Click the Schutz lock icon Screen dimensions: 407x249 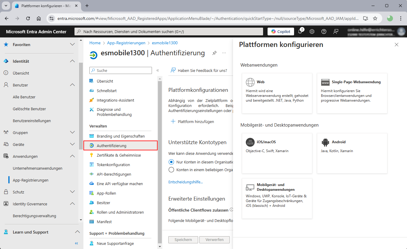6,192
